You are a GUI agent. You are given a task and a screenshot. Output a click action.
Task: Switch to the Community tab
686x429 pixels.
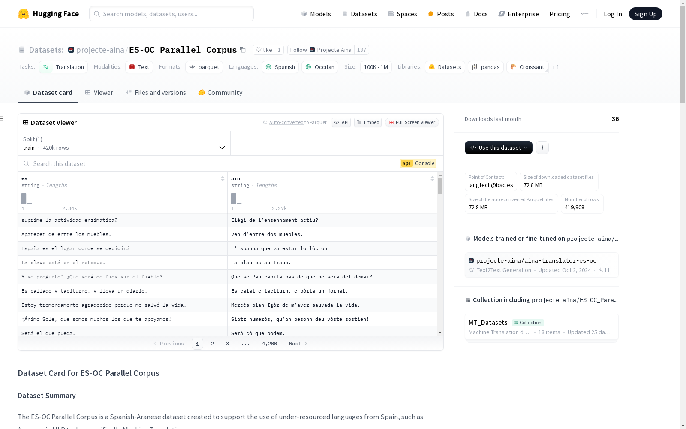pos(220,93)
